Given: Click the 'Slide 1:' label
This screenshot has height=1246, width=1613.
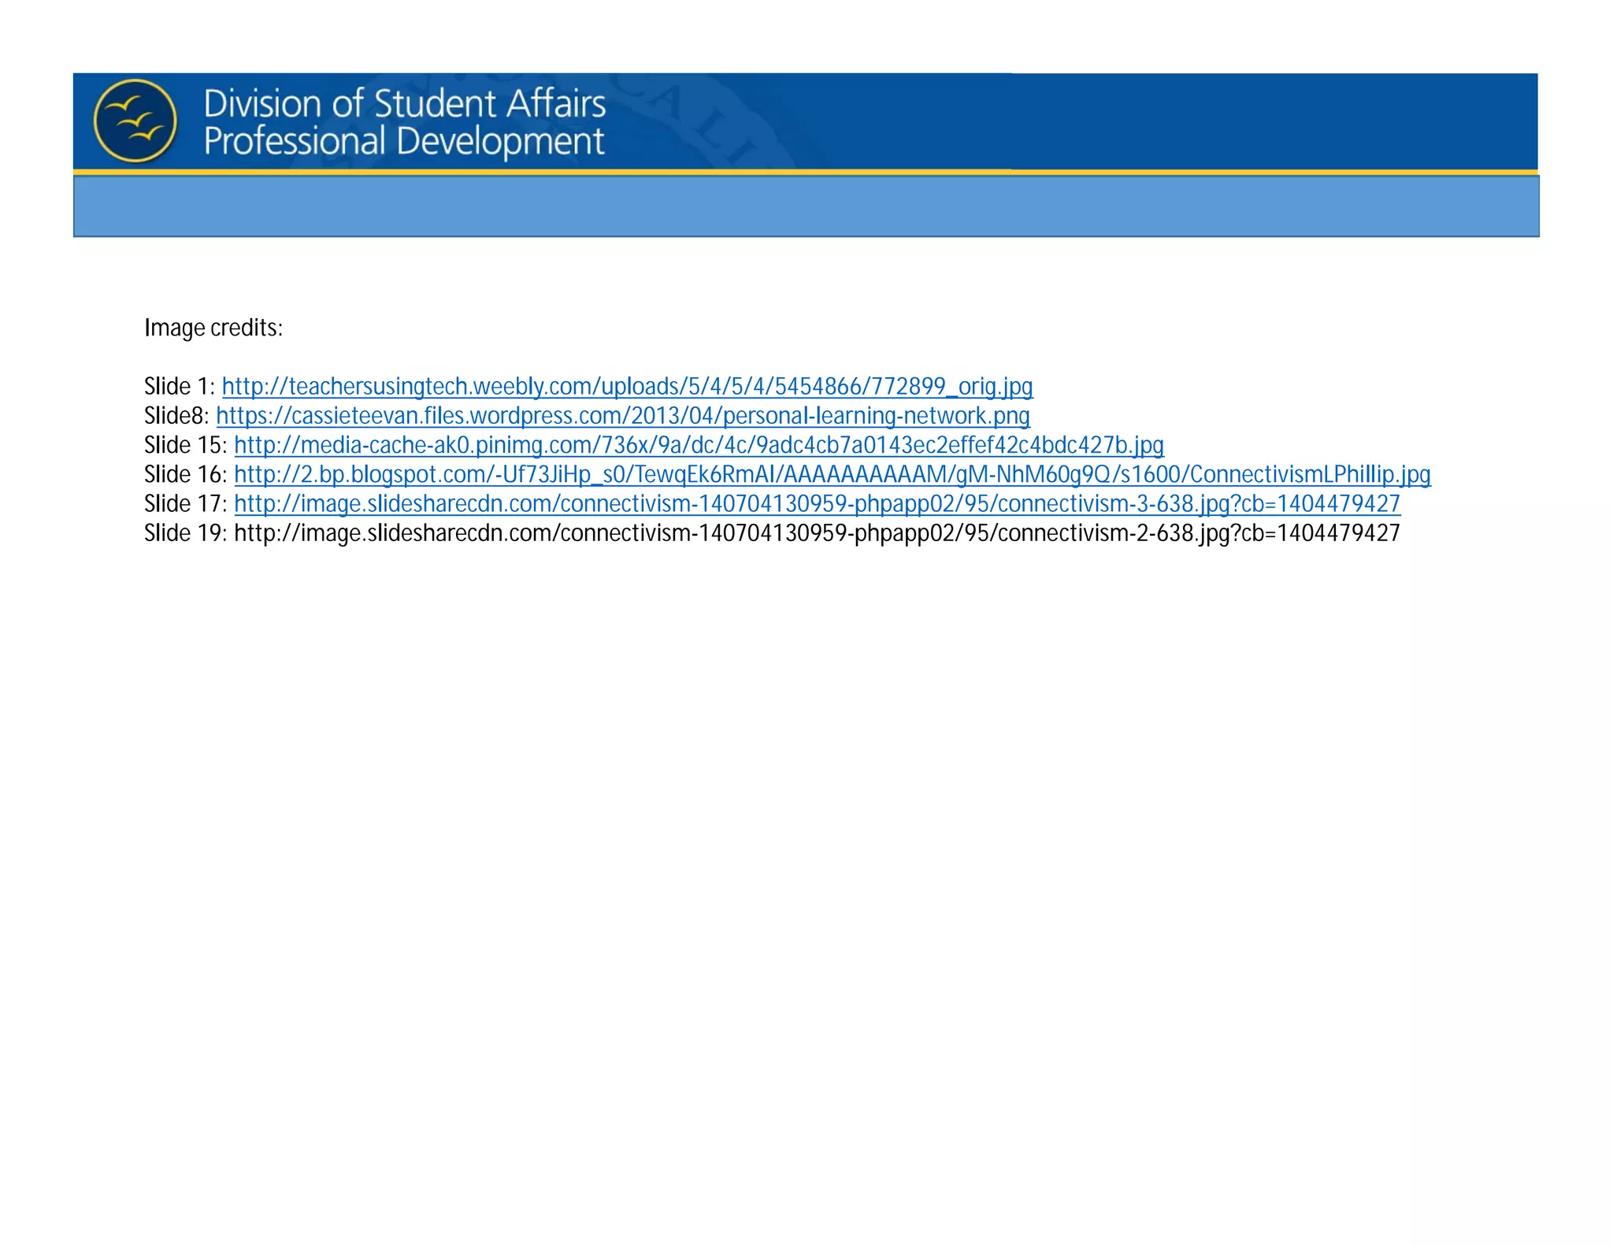Looking at the screenshot, I should (x=179, y=387).
